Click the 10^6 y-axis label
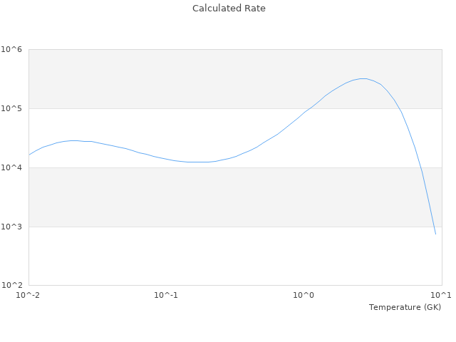Image resolution: width=456 pixels, height=342 pixels. point(12,50)
